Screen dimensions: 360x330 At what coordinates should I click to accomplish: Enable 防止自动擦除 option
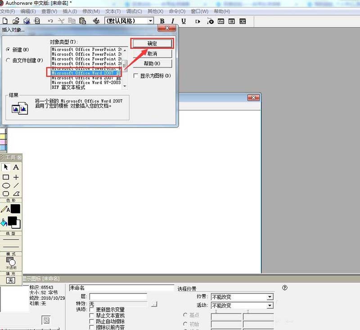(92, 321)
